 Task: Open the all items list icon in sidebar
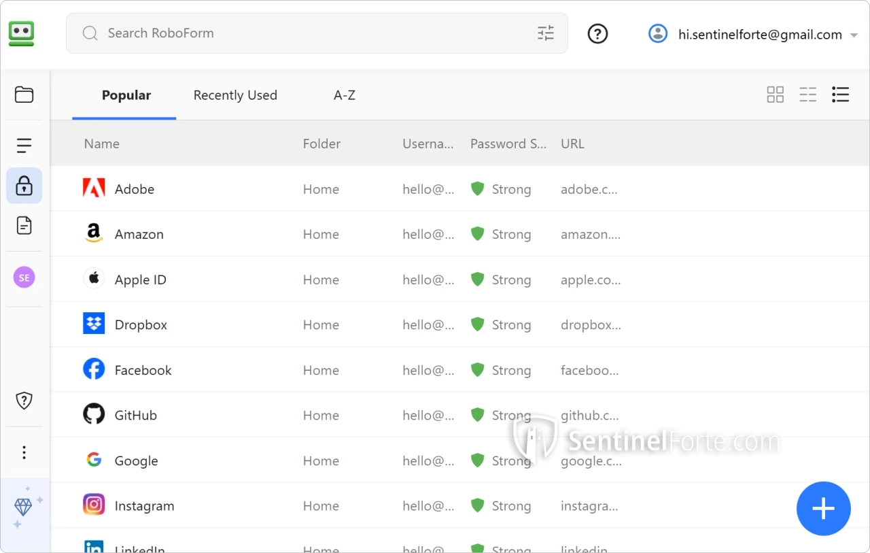click(24, 145)
